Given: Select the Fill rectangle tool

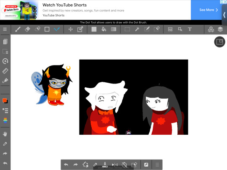Looking at the screenshot, I should [x=94, y=29].
